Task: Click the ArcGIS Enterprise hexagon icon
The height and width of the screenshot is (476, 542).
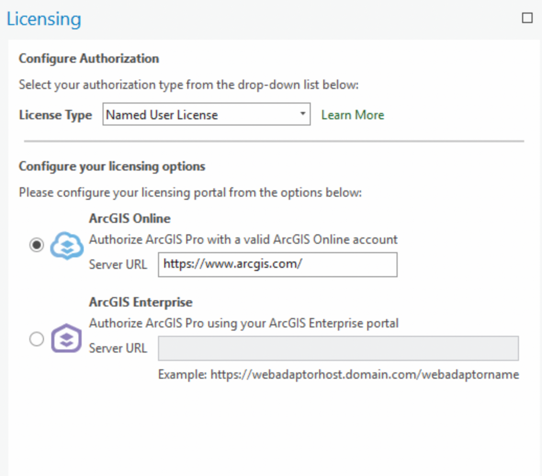Action: click(x=66, y=338)
